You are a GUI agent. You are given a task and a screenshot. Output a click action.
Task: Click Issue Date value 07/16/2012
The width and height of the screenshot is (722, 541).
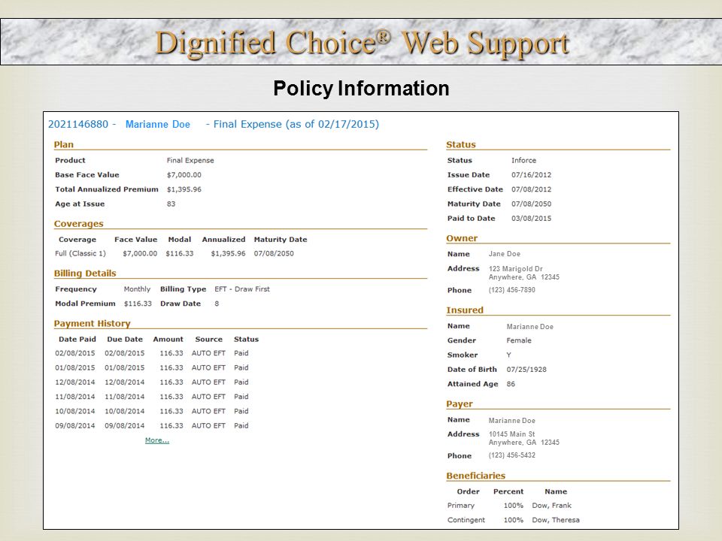click(x=532, y=175)
